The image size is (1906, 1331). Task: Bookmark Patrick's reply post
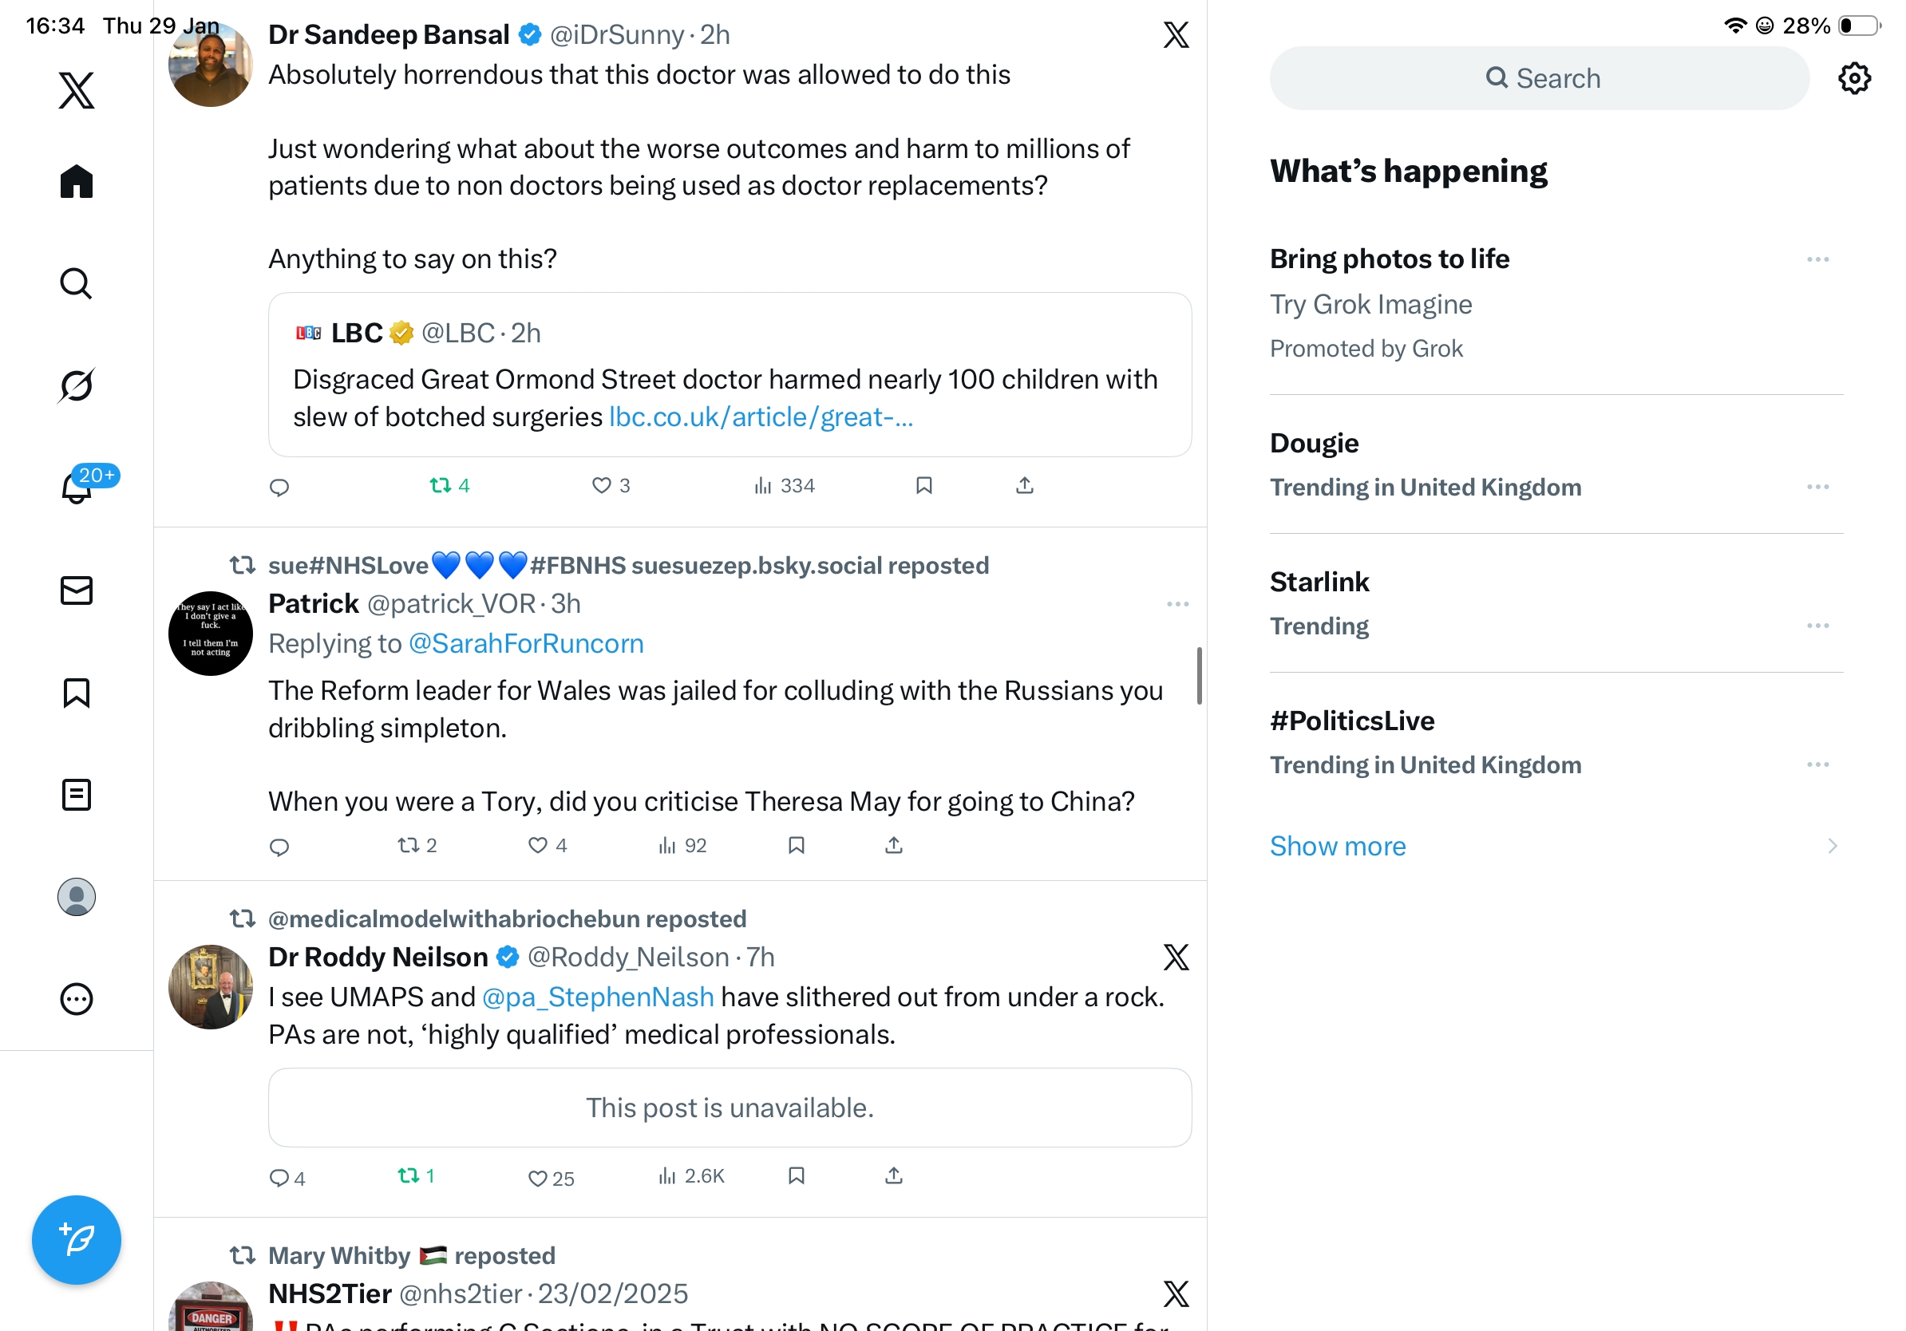[795, 845]
